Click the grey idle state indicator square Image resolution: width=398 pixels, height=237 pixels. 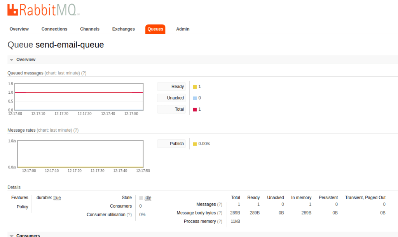coord(141,198)
